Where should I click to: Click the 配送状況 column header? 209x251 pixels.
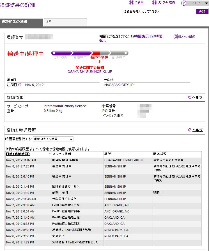pyautogui.click(x=160, y=154)
